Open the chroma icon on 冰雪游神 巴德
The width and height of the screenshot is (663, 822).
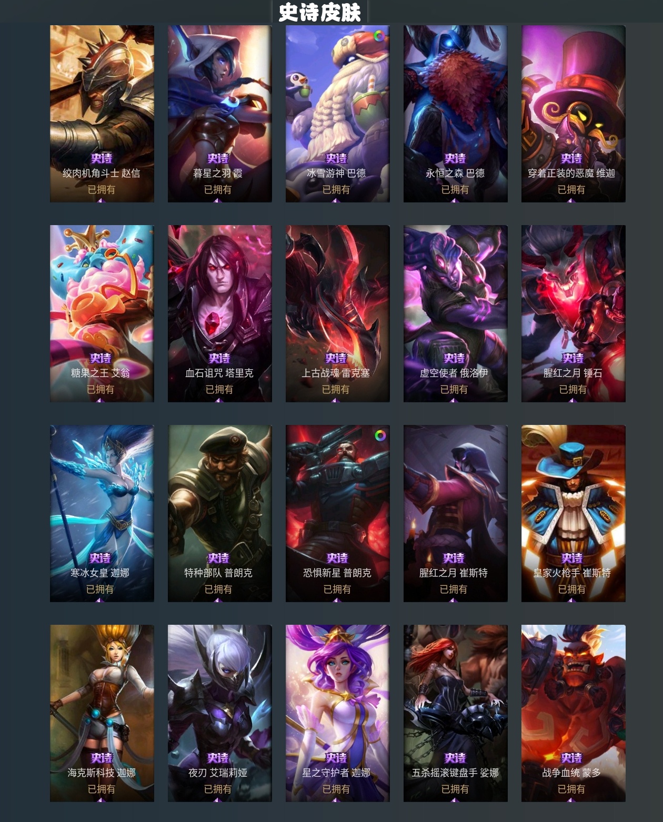(379, 36)
